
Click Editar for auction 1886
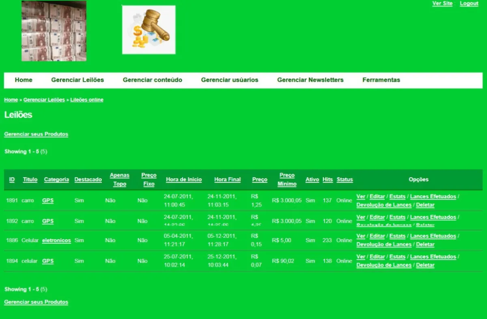[377, 236]
